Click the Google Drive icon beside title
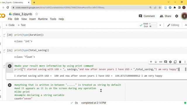 pos(11,14)
